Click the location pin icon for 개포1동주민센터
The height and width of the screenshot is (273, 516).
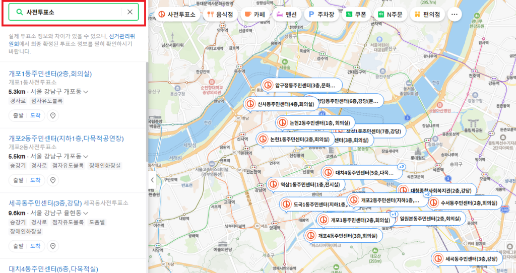click(x=52, y=115)
